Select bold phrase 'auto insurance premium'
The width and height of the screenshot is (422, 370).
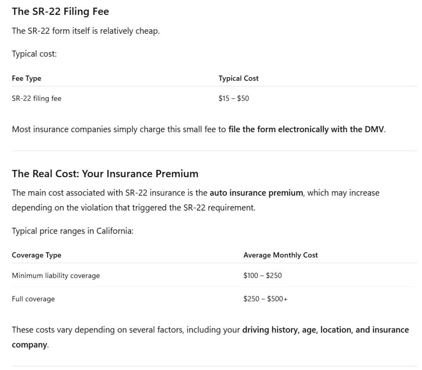click(256, 193)
